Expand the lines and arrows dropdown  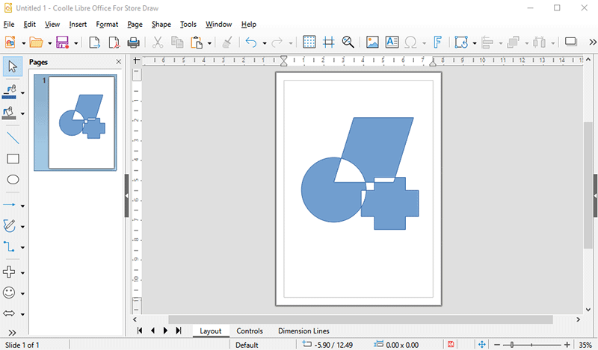[23, 206]
